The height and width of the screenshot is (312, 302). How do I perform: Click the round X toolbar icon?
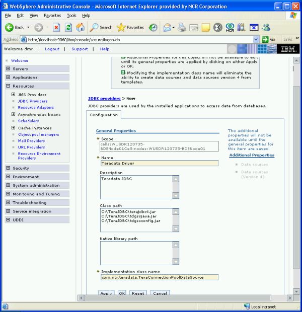pyautogui.click(x=218, y=28)
